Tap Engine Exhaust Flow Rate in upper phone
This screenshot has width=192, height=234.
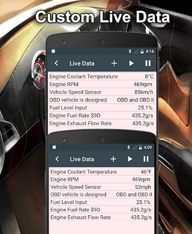point(102,123)
